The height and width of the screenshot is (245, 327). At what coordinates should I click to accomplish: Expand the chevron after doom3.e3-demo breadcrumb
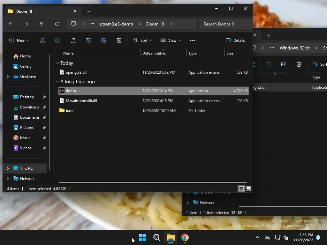pyautogui.click(x=140, y=24)
